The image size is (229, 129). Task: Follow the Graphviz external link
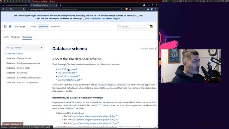(69, 108)
